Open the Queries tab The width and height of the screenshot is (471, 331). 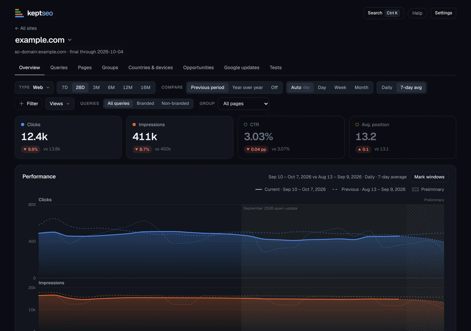[x=59, y=68]
